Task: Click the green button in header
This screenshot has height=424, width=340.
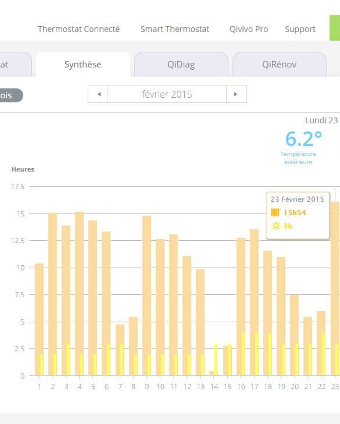Action: pyautogui.click(x=335, y=28)
